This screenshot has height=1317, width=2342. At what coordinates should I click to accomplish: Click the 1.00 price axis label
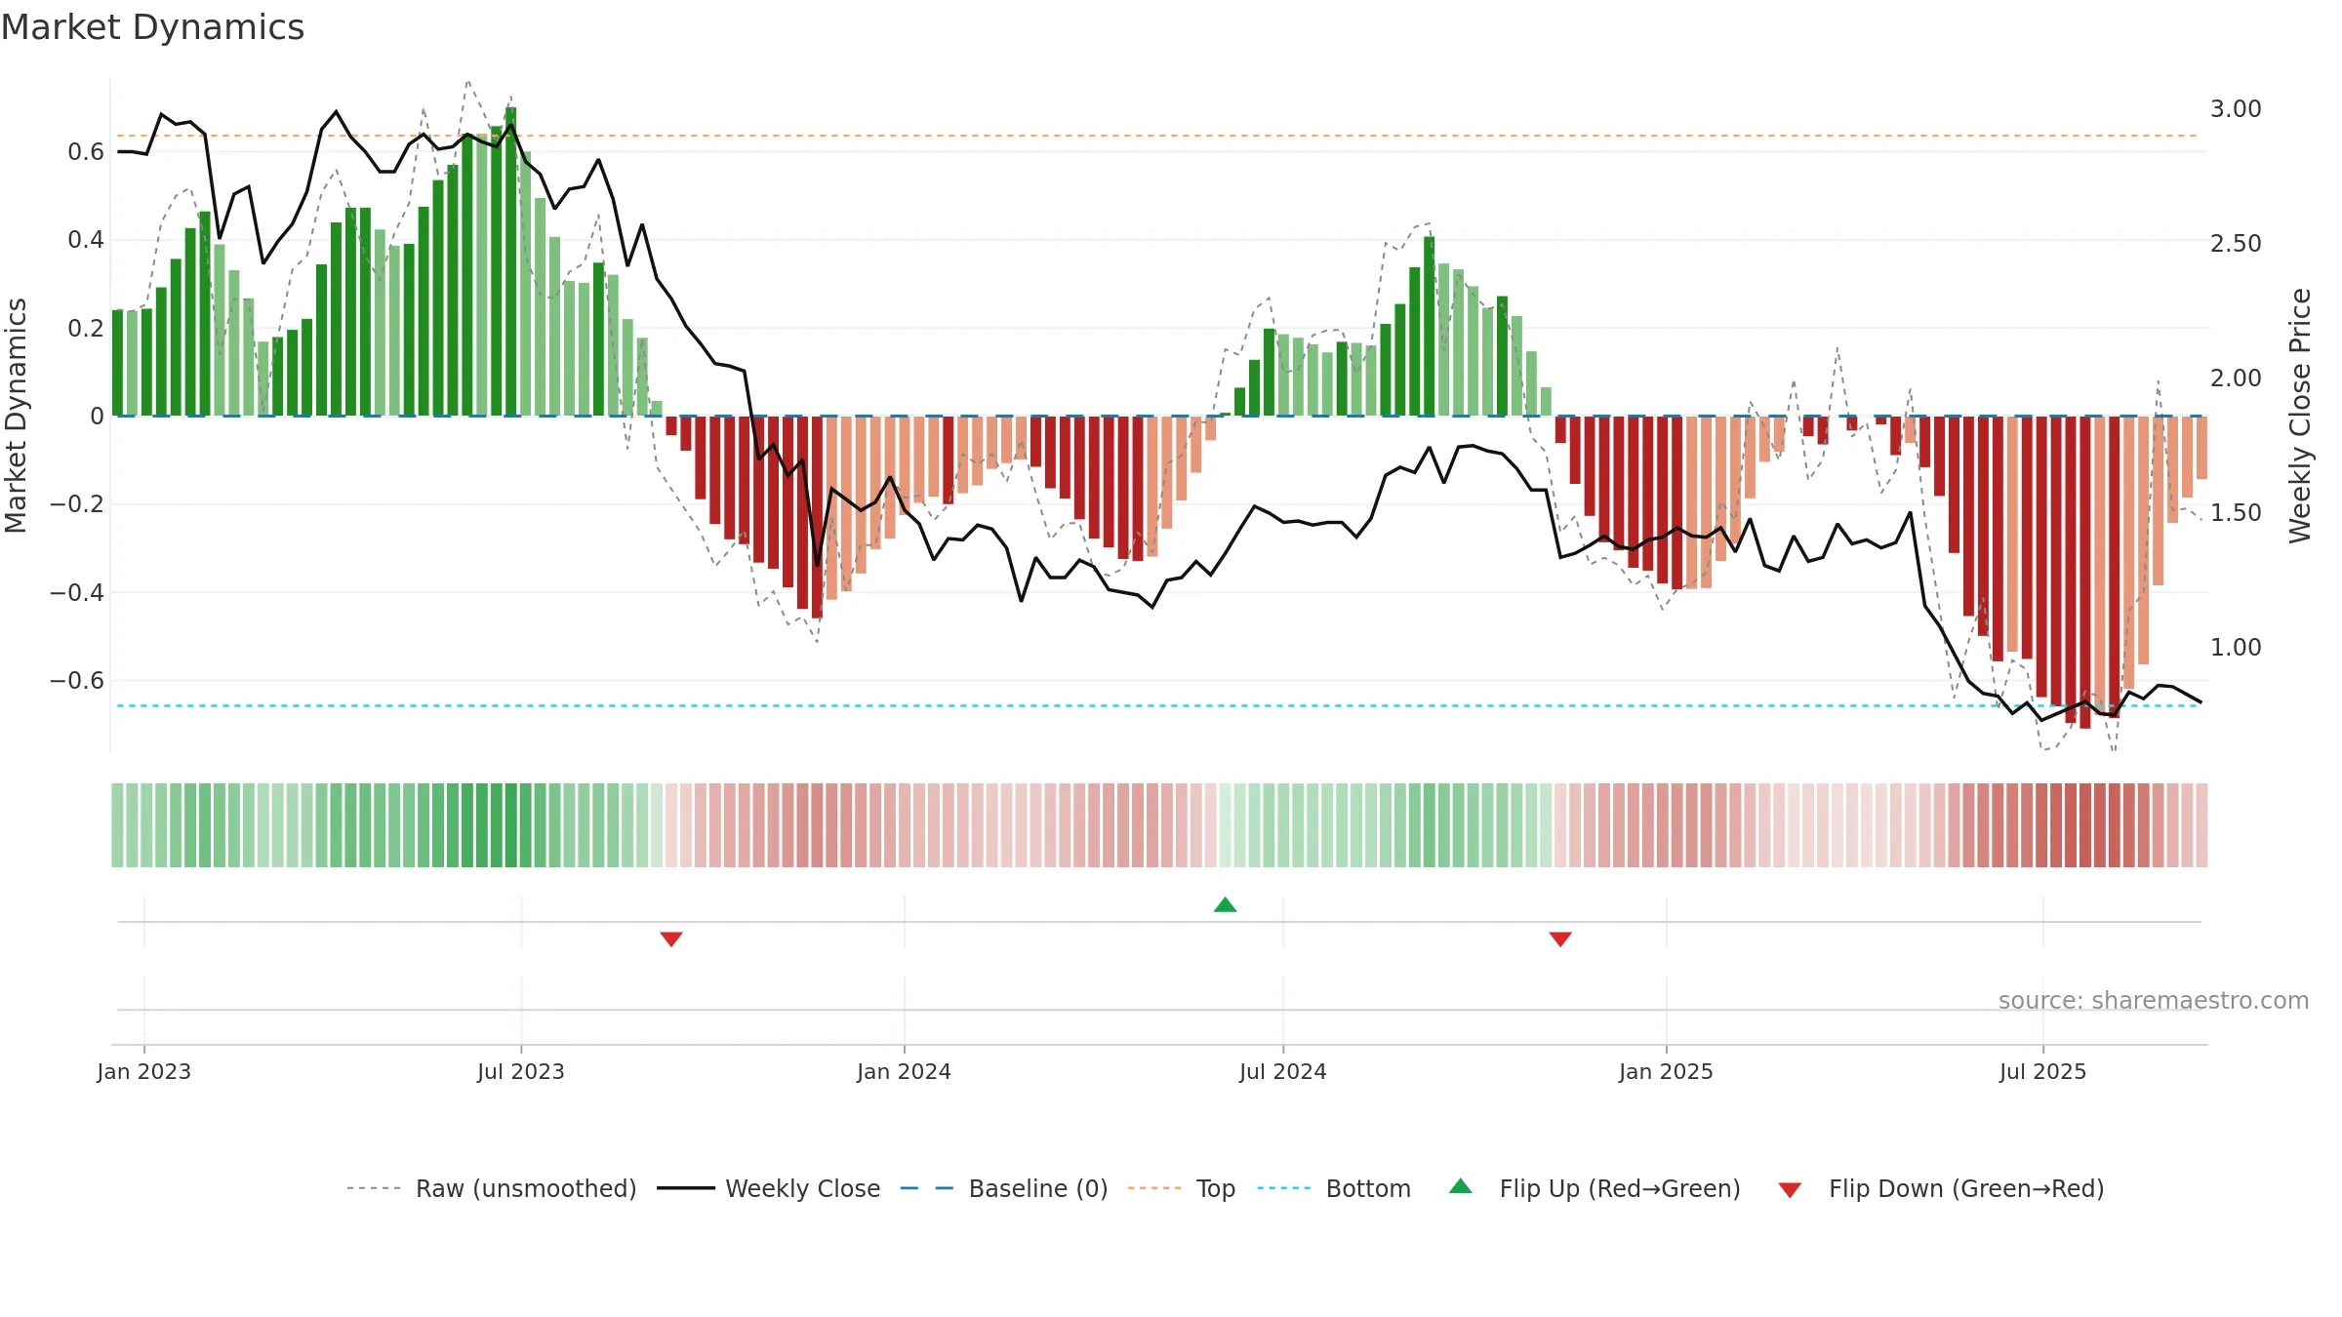2236,647
